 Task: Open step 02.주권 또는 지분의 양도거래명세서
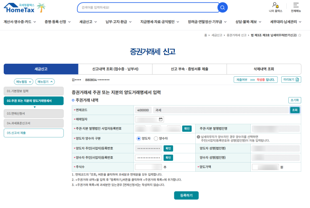[x=34, y=101]
